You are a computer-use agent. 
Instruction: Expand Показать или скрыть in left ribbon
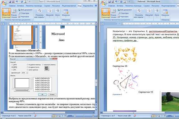click(x=39, y=13)
